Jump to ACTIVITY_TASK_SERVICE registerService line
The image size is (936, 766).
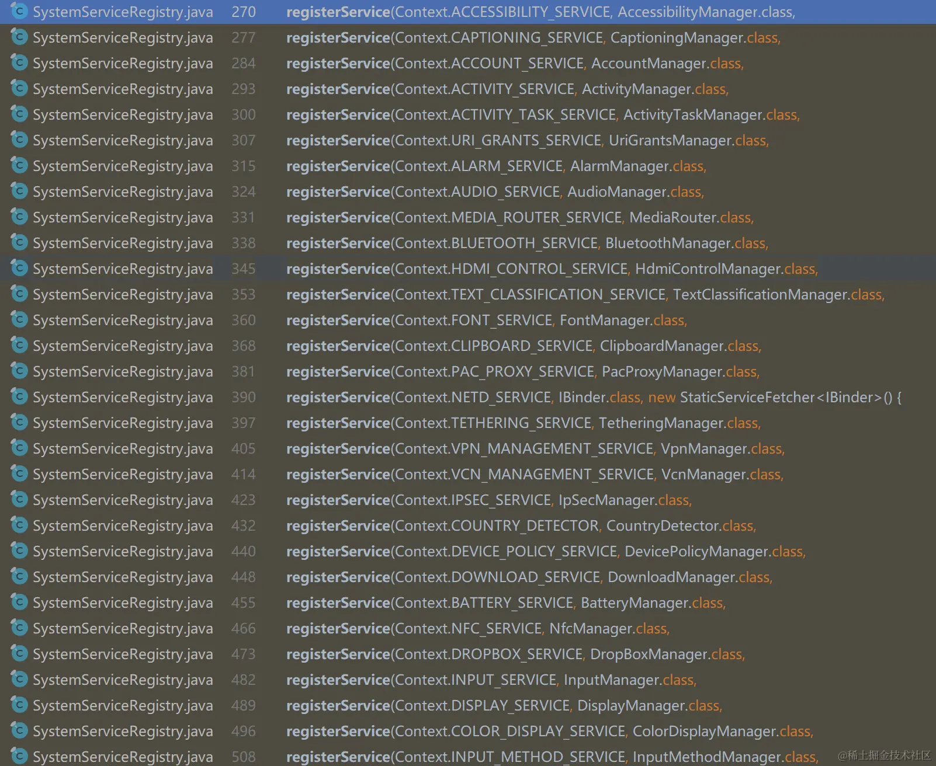pos(543,115)
